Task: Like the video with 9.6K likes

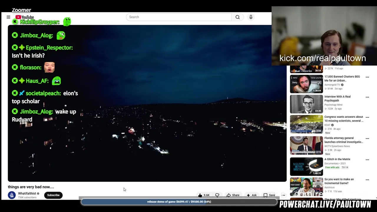Action: pyautogui.click(x=204, y=195)
